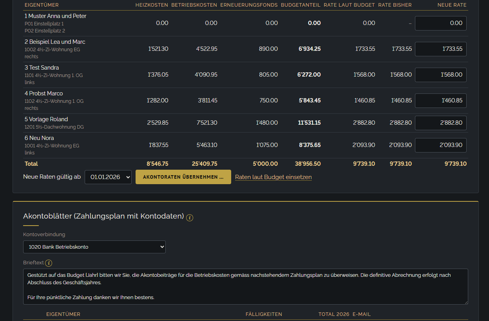Click total Betriebskosten 25'409.75
This screenshot has height=321, width=489.
205,164
